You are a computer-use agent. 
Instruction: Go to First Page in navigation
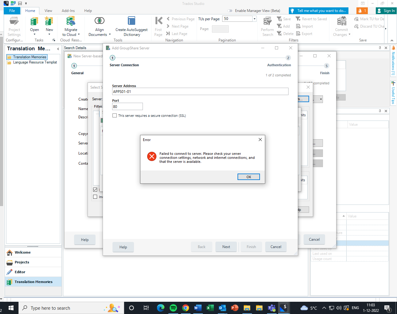(159, 27)
